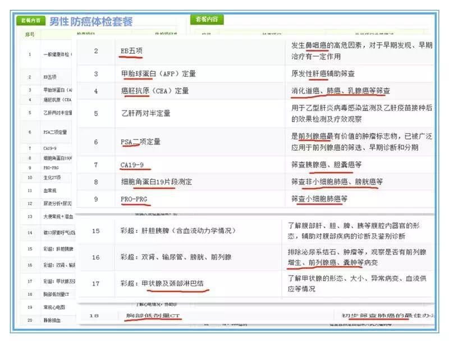This screenshot has height=343, width=449.
Task: Click enlarged 癌胚抗原（CEA）定量 entry
Action: pos(155,91)
